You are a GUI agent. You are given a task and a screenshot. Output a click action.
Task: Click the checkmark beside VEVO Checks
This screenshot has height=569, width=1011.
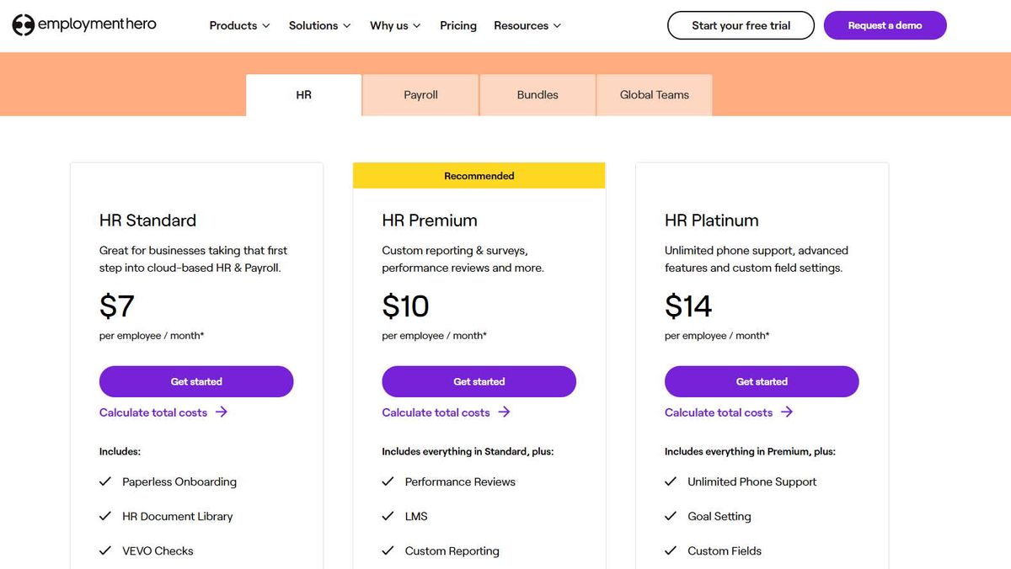(x=105, y=550)
